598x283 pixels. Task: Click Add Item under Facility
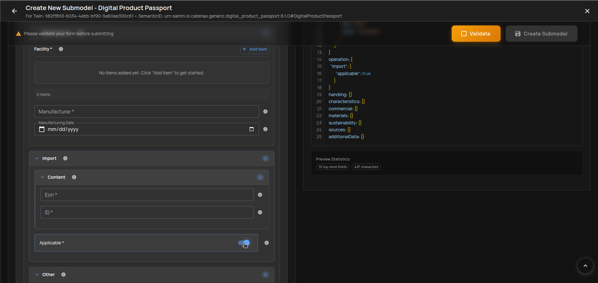coord(255,49)
